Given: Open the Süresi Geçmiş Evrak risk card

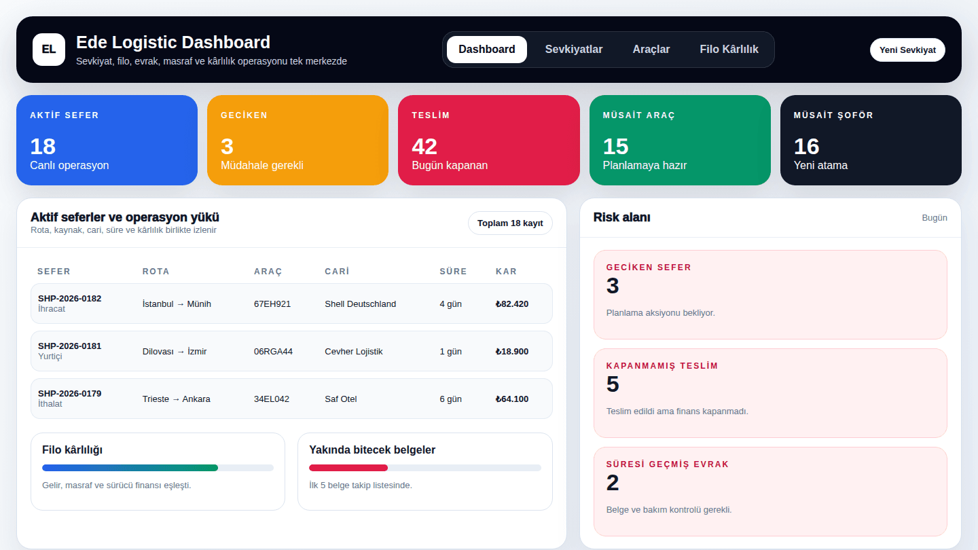Looking at the screenshot, I should 770,492.
